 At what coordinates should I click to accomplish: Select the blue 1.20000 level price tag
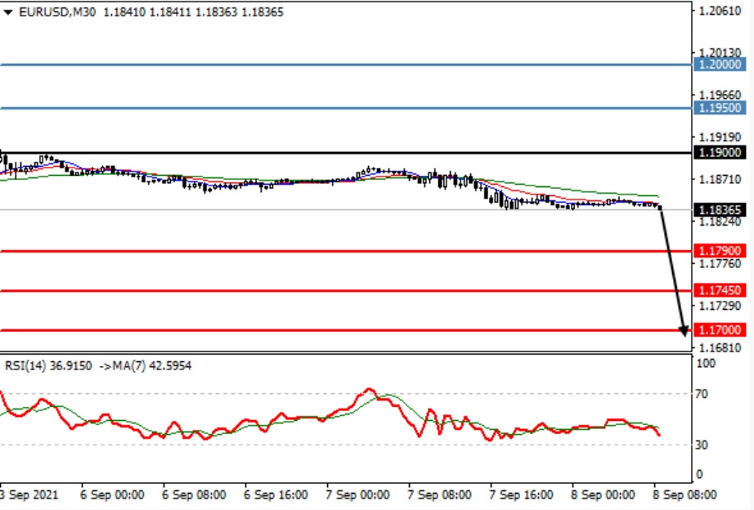(720, 65)
